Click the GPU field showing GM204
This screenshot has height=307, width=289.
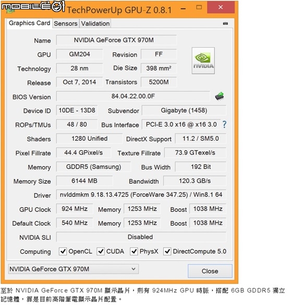click(79, 54)
